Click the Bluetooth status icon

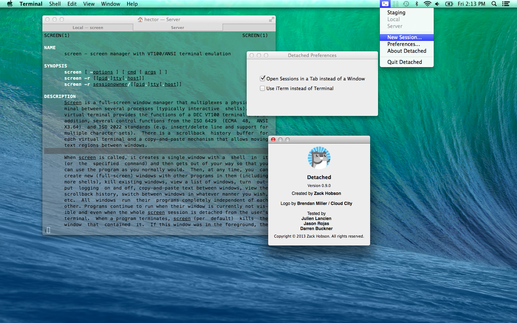coord(416,4)
